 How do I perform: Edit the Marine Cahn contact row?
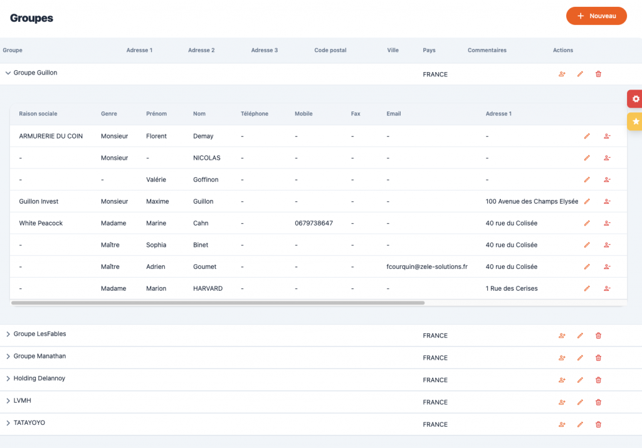[587, 223]
